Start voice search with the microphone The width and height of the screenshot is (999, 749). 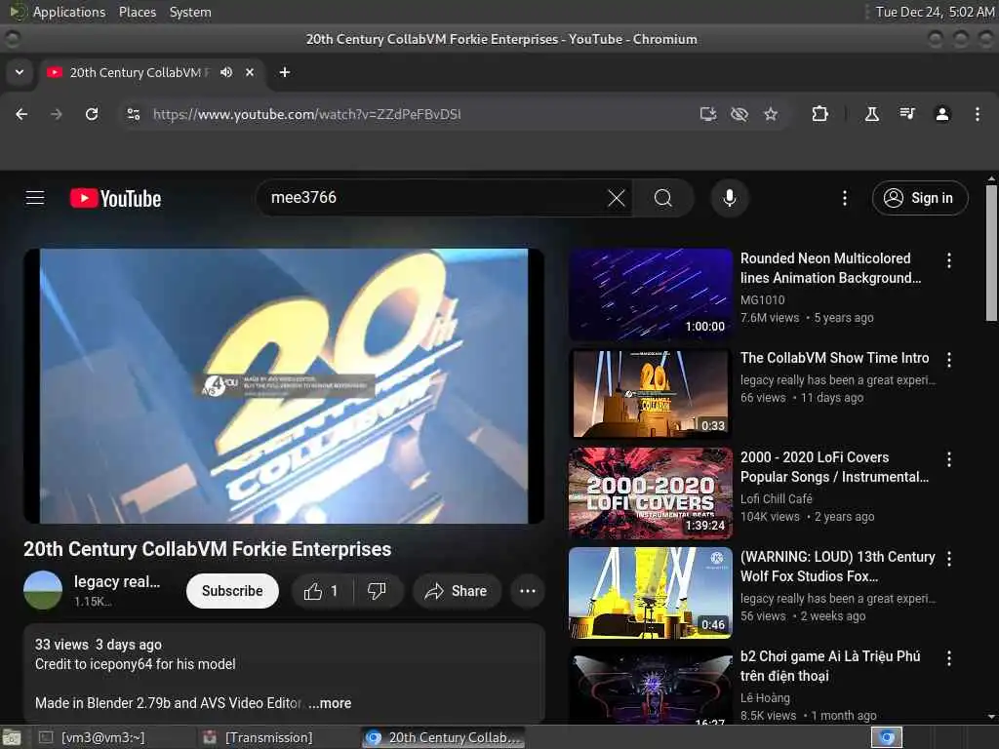tap(730, 198)
